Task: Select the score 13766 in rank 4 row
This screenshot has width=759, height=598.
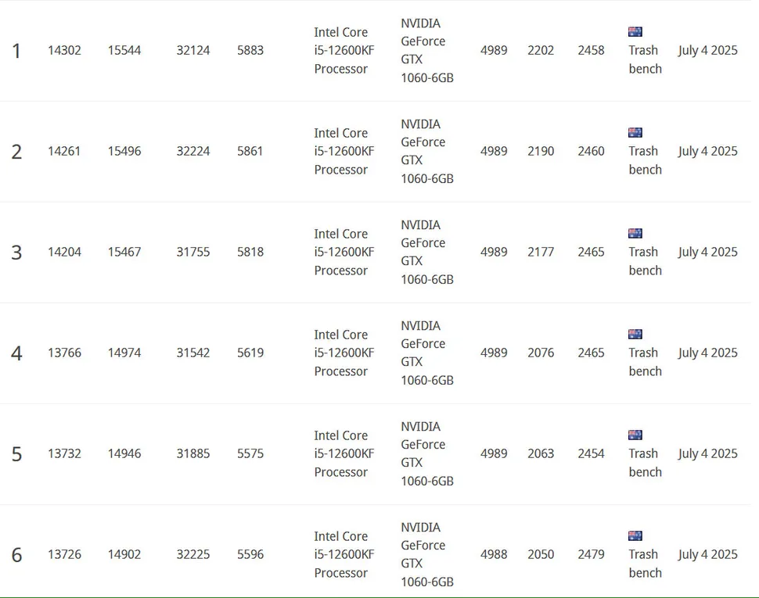Action: tap(64, 353)
